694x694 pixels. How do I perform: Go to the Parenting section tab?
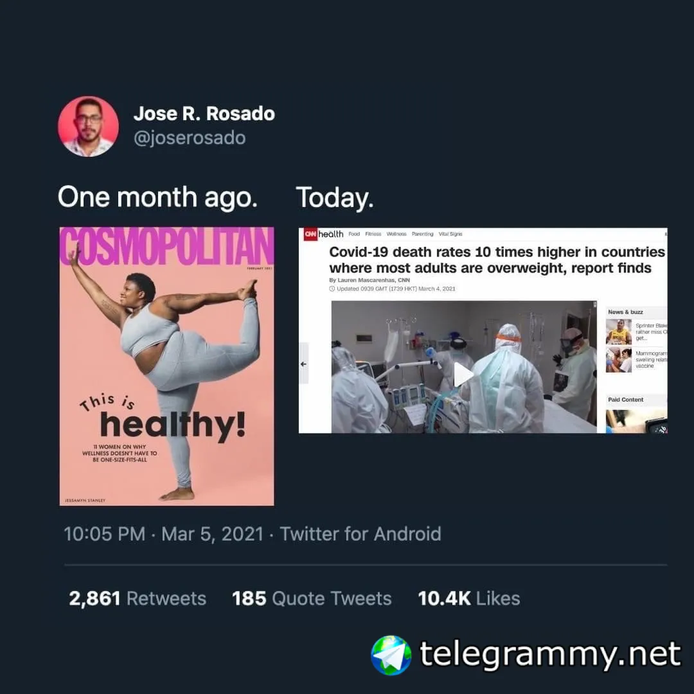[x=422, y=234]
